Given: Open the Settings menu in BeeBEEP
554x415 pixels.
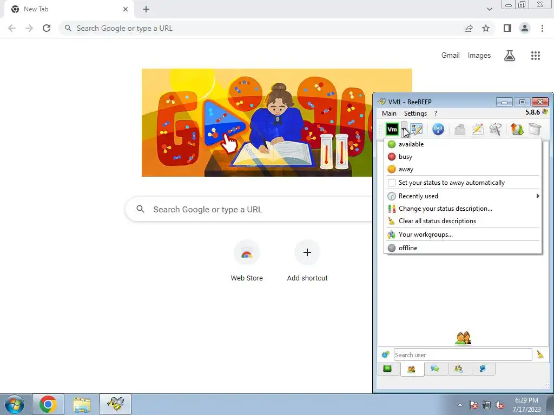Looking at the screenshot, I should click(415, 113).
